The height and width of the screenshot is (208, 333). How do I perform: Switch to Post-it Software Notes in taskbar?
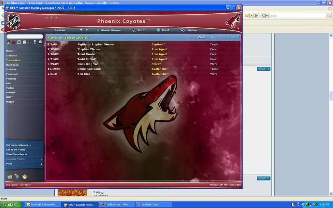43,205
